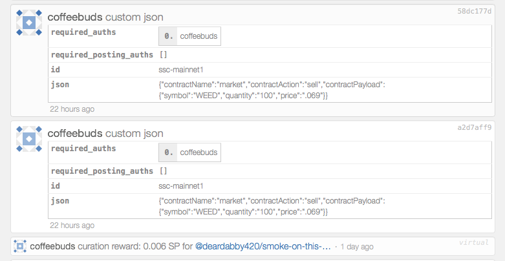This screenshot has height=261, width=505.
Task: Open coffeebuds account name in first block header
Action: pyautogui.click(x=75, y=17)
